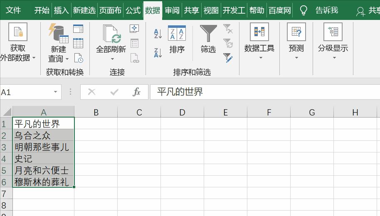This screenshot has width=380, height=216.
Task: Expand the 全部刷新 dropdown arrow
Action: (x=112, y=59)
